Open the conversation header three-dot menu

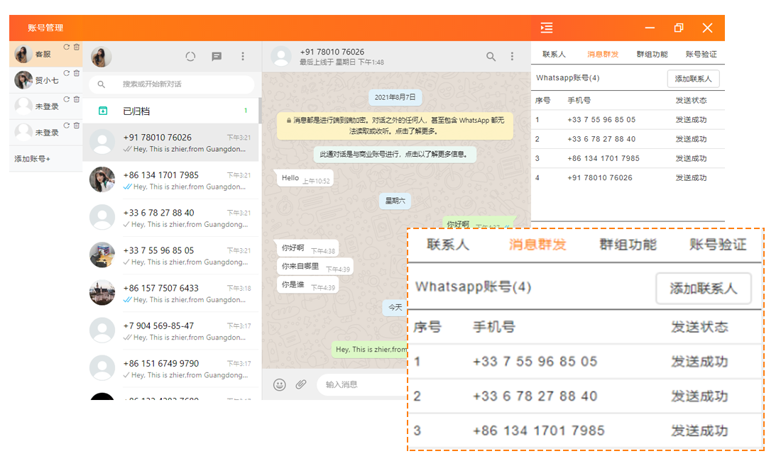(x=512, y=57)
